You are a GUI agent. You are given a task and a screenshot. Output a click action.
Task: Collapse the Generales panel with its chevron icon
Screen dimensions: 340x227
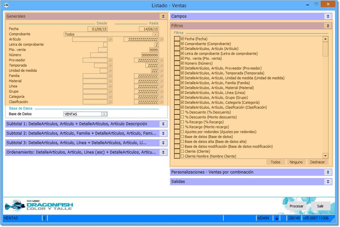point(163,17)
